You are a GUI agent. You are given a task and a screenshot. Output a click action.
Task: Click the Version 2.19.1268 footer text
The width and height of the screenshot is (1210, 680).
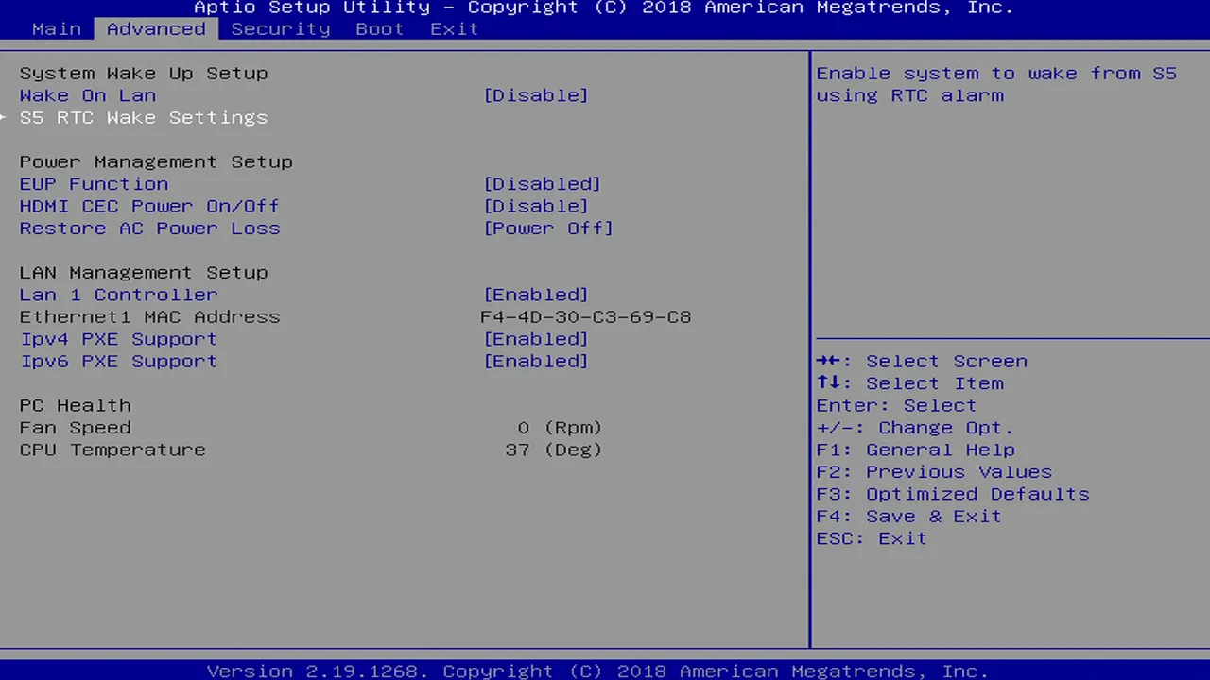597,671
